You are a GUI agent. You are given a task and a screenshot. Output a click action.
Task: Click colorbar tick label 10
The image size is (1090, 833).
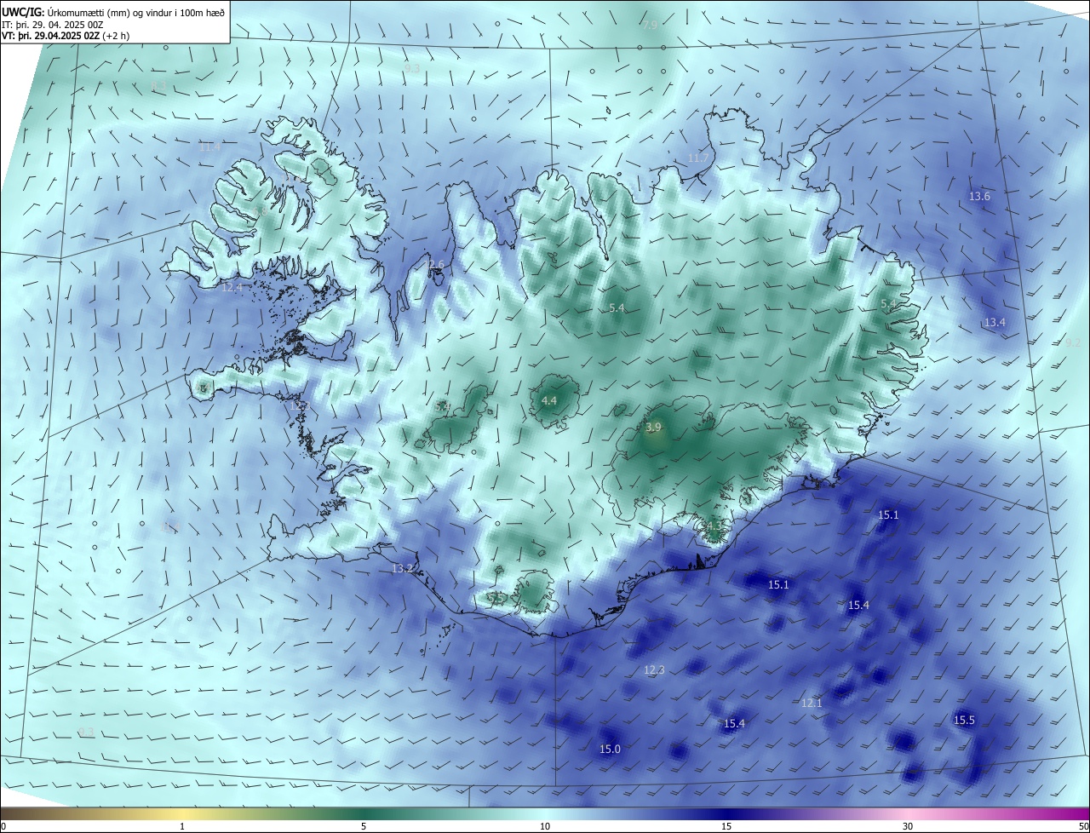(545, 826)
